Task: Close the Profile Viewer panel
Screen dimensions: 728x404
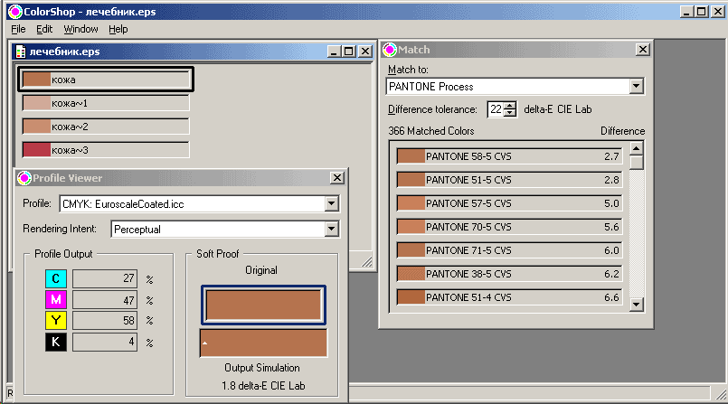Action: [337, 178]
